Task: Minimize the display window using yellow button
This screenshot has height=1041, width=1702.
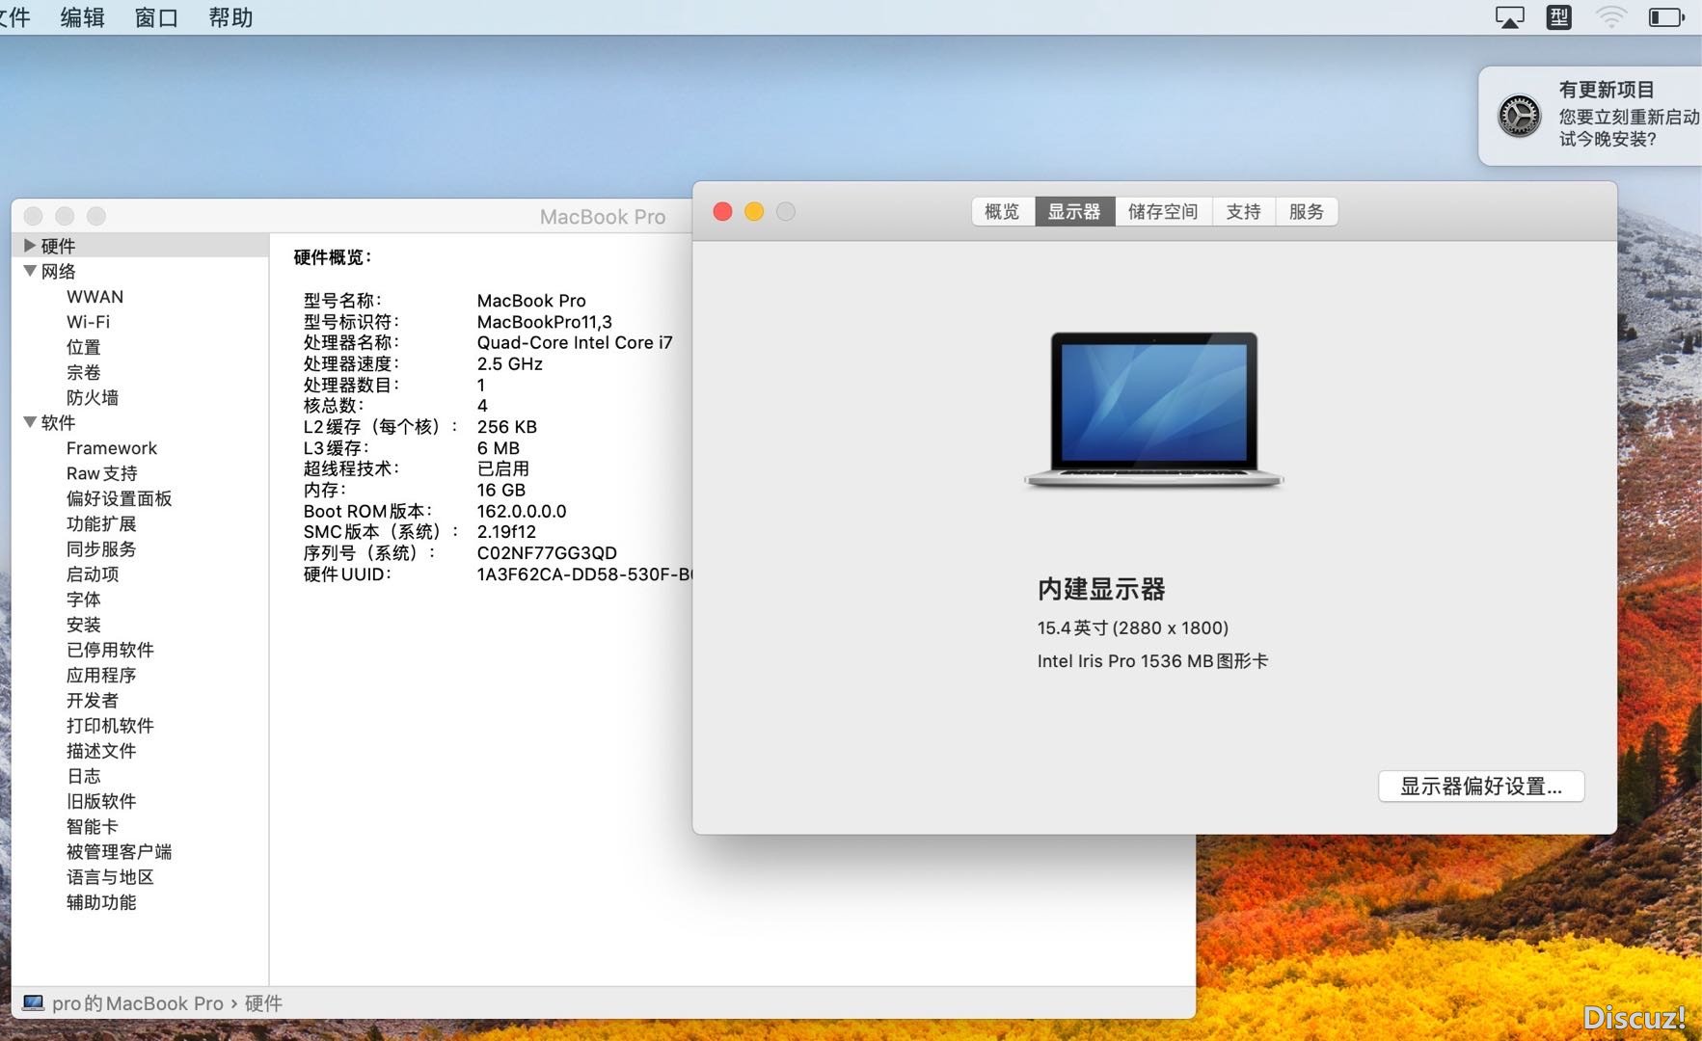Action: point(754,211)
